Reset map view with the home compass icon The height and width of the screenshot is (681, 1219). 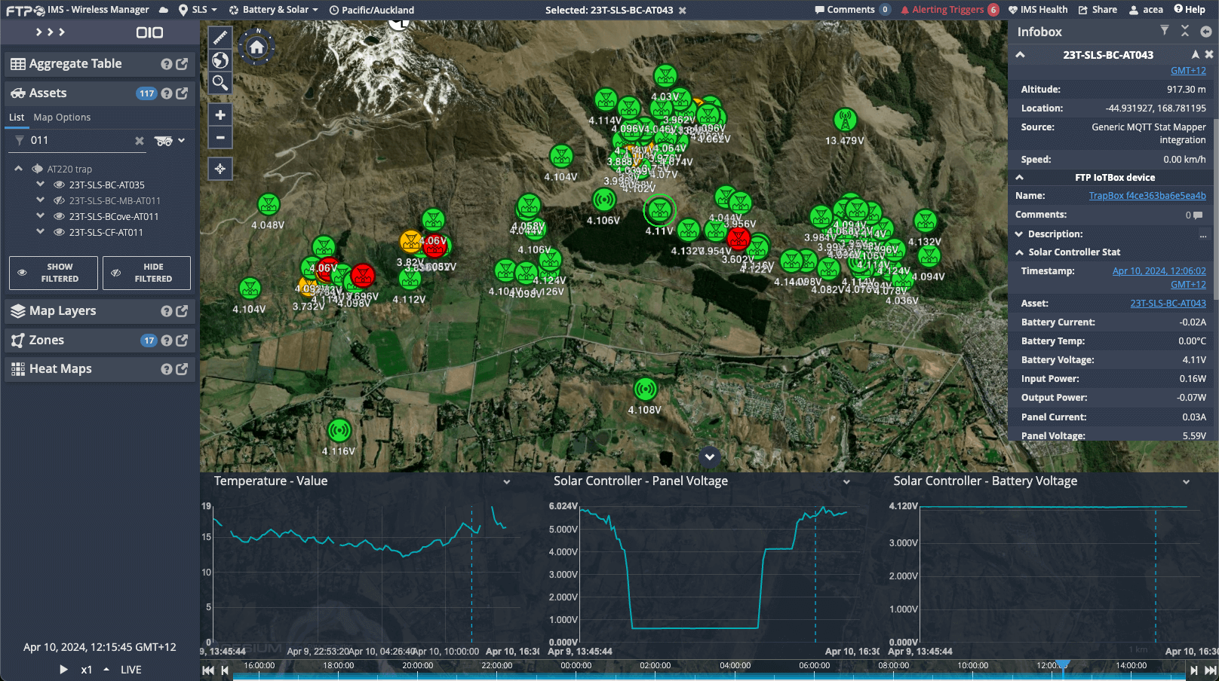click(256, 47)
